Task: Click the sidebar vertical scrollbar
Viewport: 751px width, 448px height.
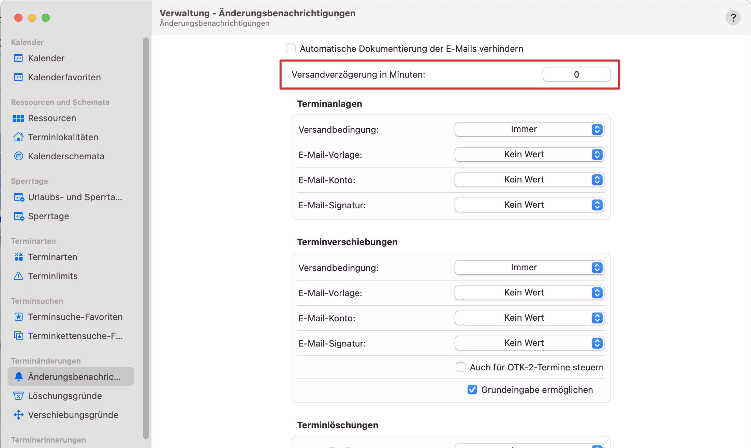Action: (146, 238)
